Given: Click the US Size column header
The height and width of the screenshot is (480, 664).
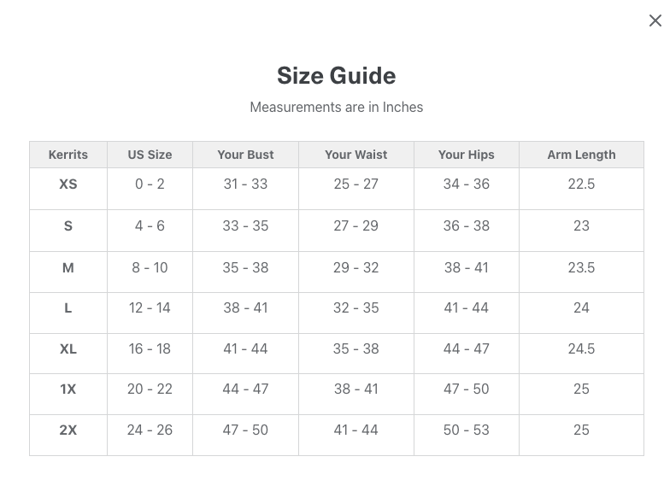Looking at the screenshot, I should coord(150,155).
